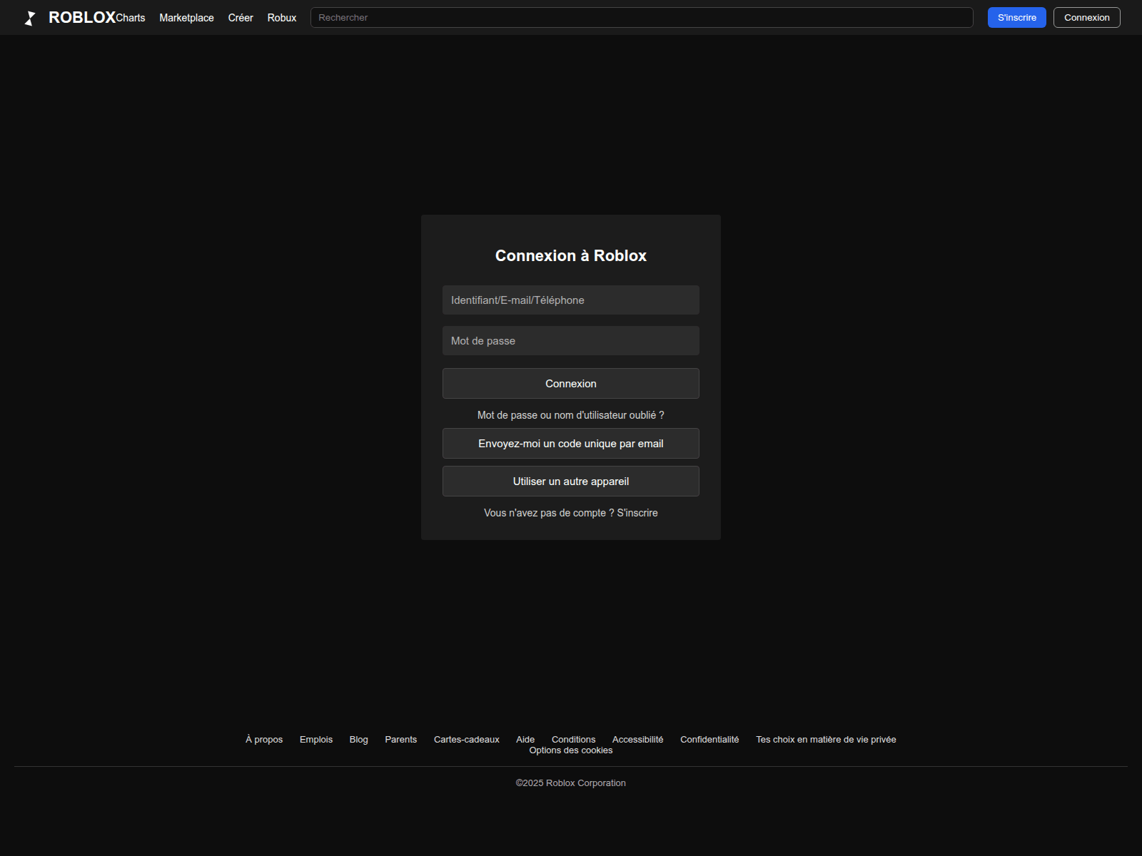Image resolution: width=1142 pixels, height=856 pixels.
Task: View the Confidentialité footer link
Action: (x=709, y=740)
